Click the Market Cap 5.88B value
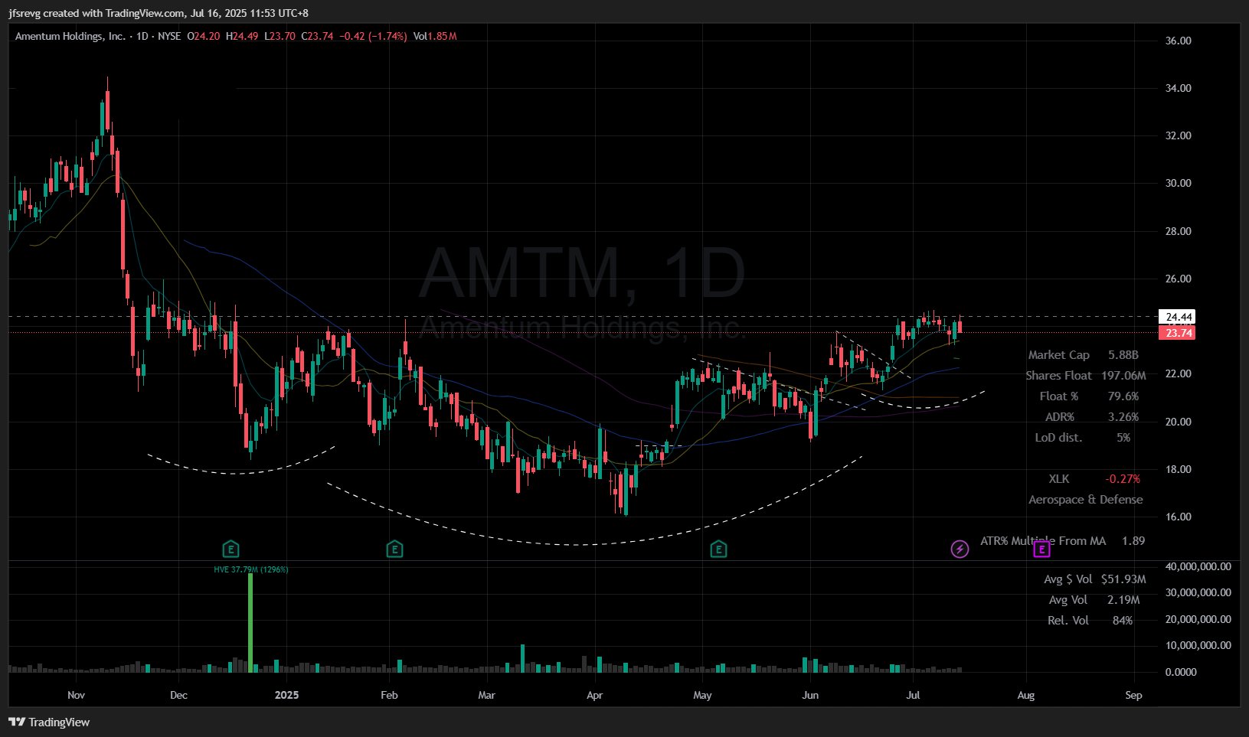The width and height of the screenshot is (1249, 737). click(1123, 355)
